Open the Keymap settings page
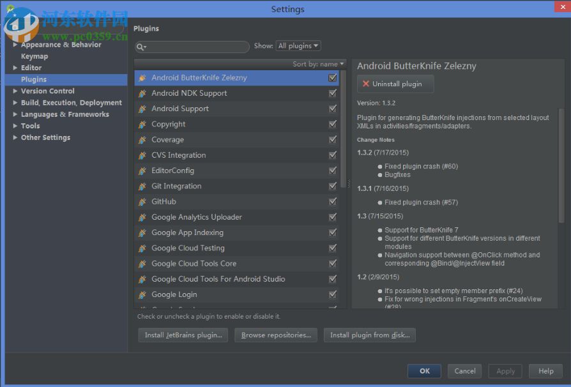Viewport: 571px width, 387px height. tap(34, 56)
